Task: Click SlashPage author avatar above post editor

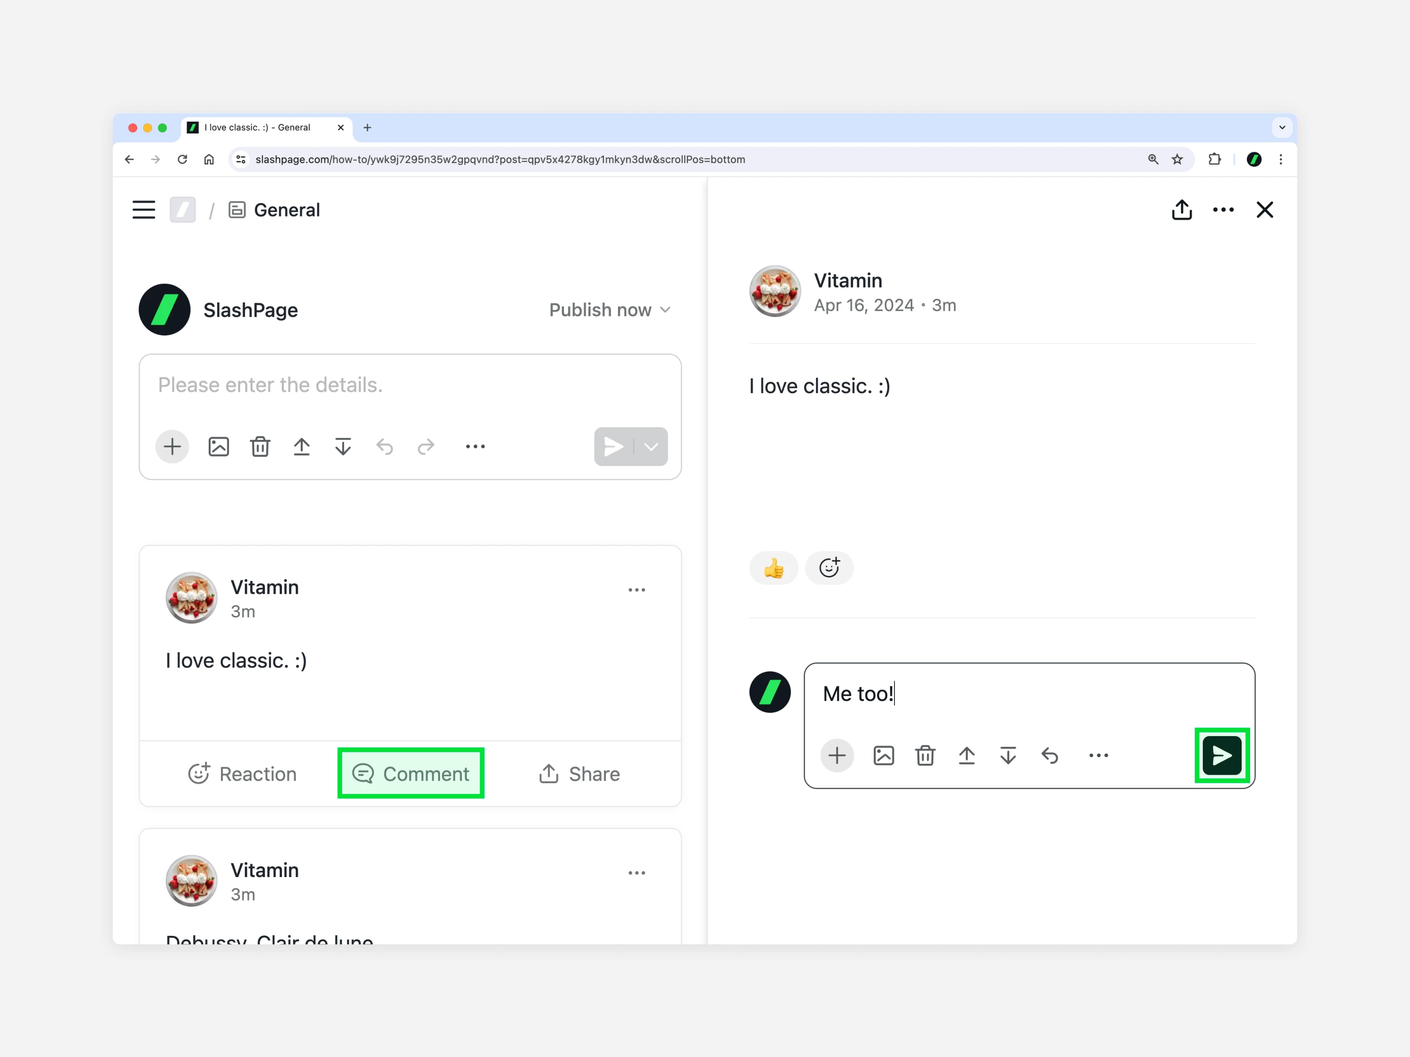Action: point(164,310)
